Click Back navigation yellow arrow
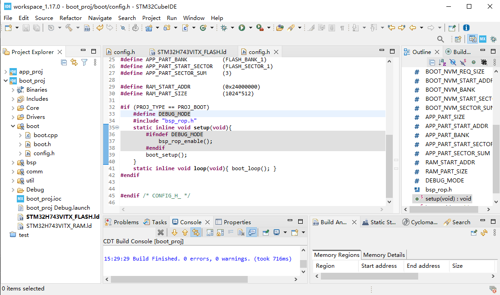The width and height of the screenshot is (500, 295). [413, 28]
